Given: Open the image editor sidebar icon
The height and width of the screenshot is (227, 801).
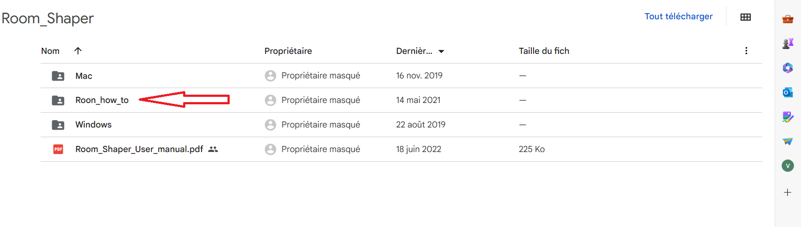Looking at the screenshot, I should [787, 117].
